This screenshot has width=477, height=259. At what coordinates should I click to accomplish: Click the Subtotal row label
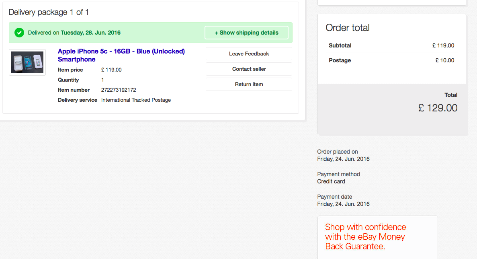[x=340, y=45]
